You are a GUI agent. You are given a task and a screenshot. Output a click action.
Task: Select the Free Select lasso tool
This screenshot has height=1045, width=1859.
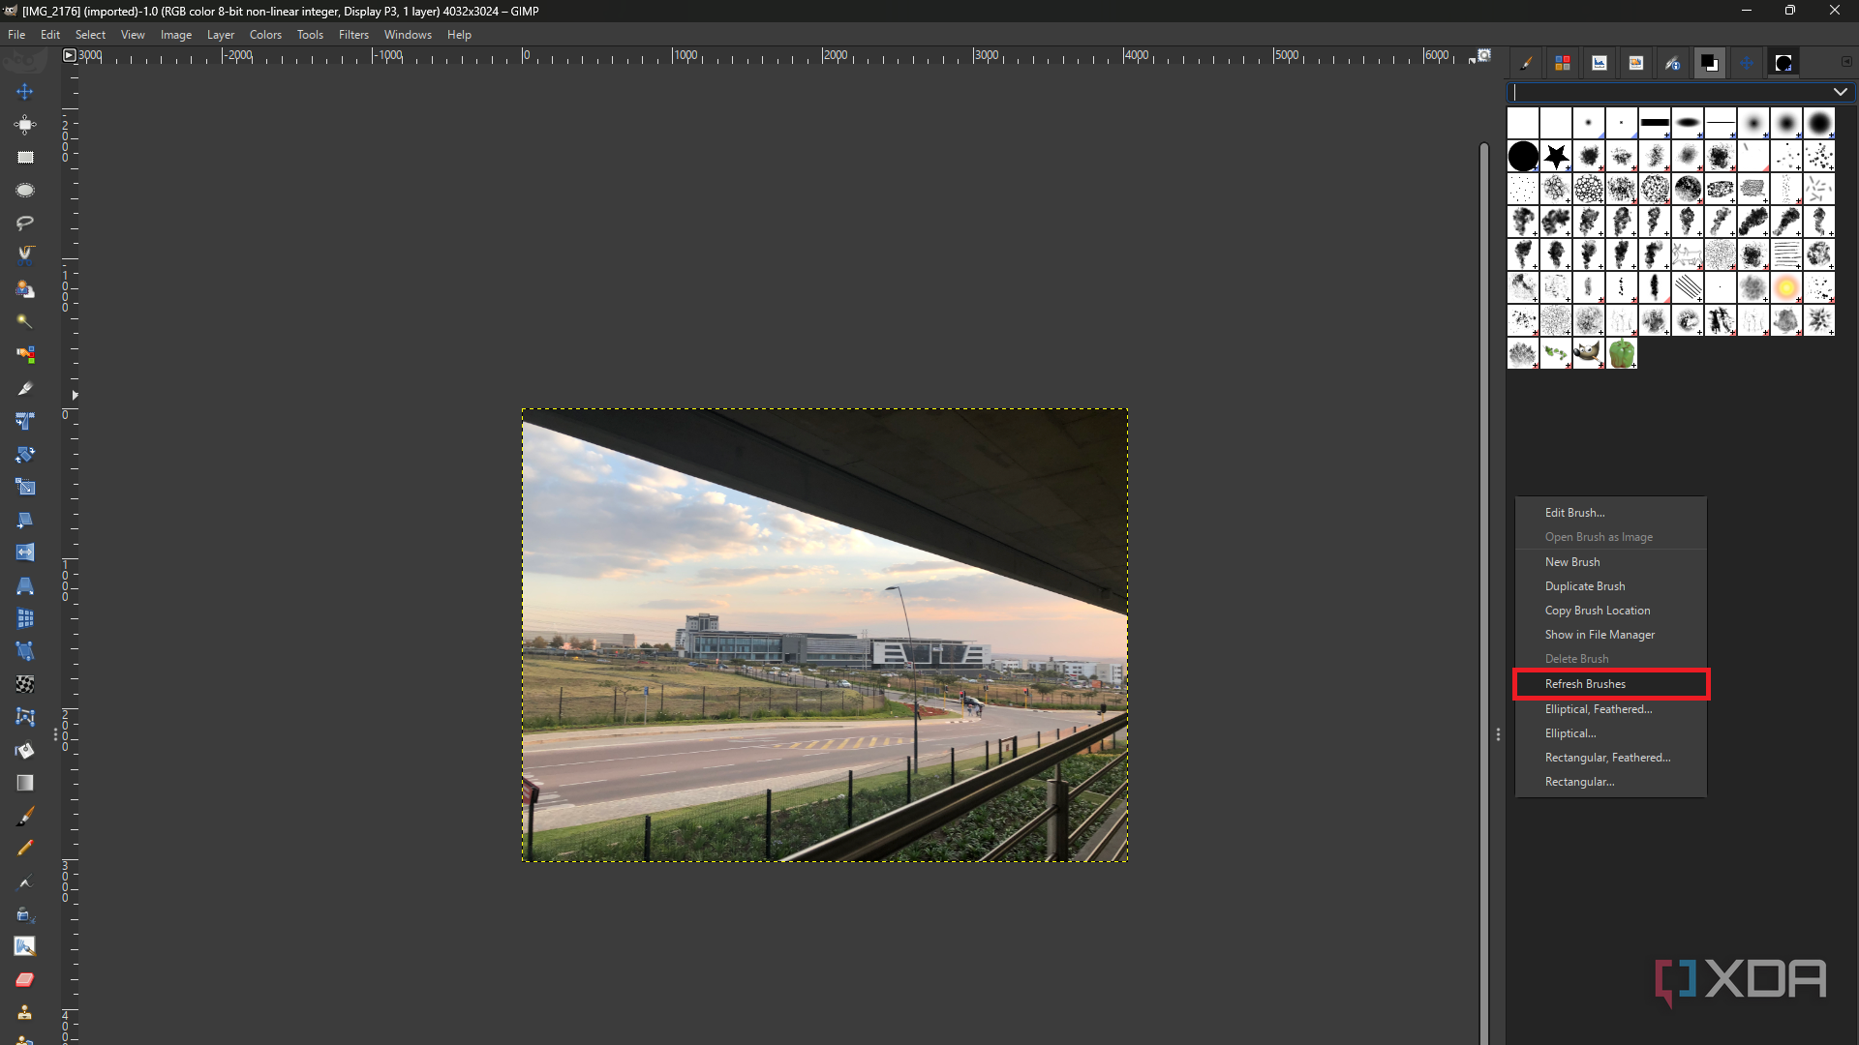coord(25,224)
